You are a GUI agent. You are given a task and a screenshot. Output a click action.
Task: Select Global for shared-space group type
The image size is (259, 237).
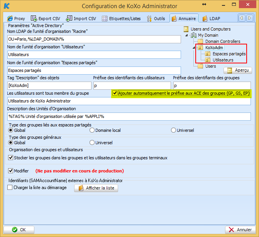click(x=10, y=130)
